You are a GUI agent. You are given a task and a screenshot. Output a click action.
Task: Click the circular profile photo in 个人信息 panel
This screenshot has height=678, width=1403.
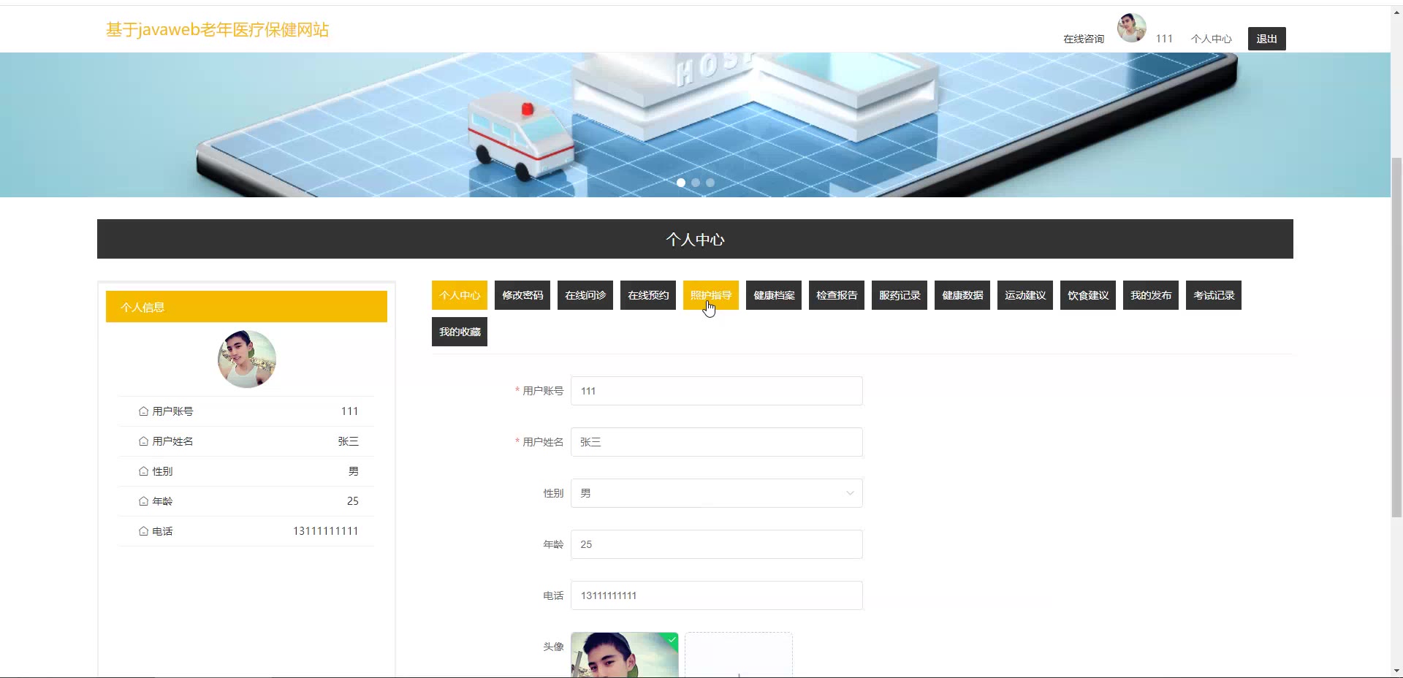(247, 359)
